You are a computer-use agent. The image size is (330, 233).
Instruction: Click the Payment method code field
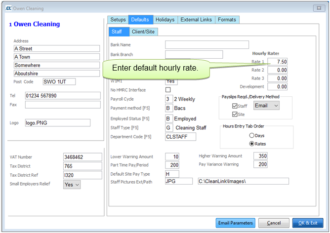[x=169, y=108]
